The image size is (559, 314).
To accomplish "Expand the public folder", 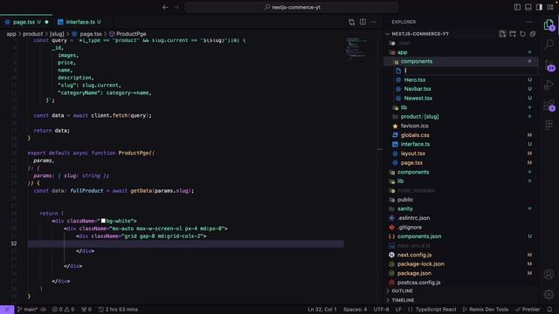I will coord(405,200).
